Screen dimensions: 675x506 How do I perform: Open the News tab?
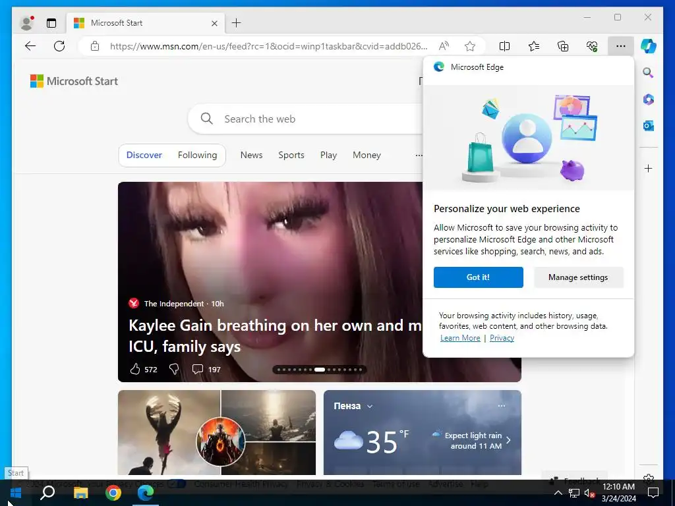[x=251, y=155]
